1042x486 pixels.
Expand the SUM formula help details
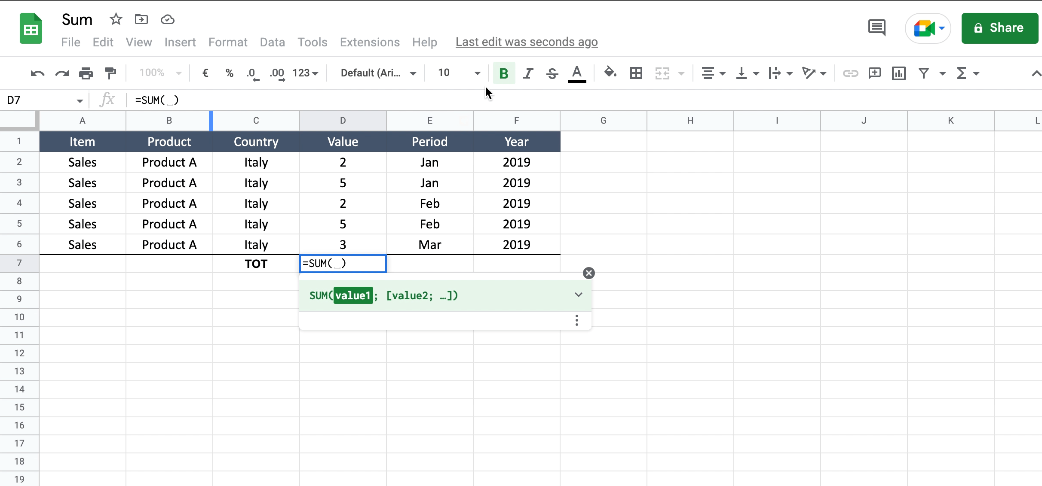coord(578,295)
